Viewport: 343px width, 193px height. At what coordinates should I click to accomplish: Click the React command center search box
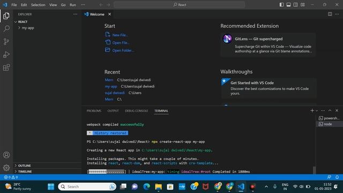pos(180,5)
